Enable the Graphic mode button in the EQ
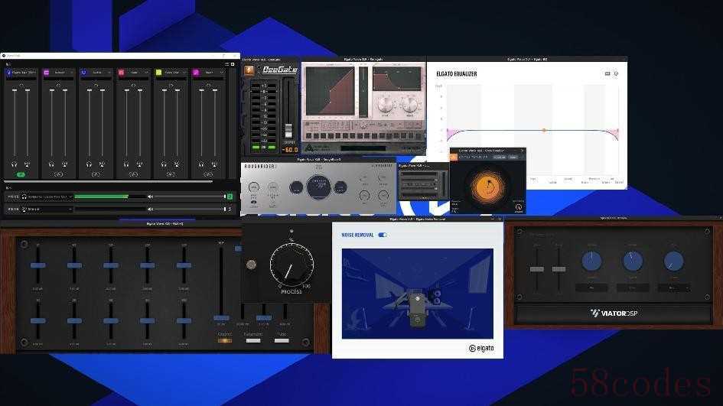This screenshot has width=723, height=406. coord(225,340)
